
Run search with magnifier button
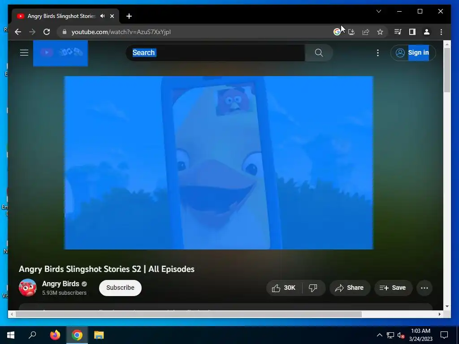(x=319, y=53)
